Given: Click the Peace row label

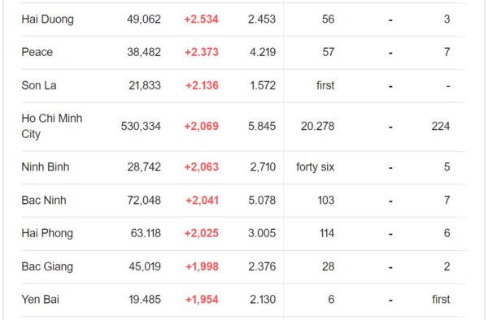Looking at the screenshot, I should pyautogui.click(x=37, y=52).
